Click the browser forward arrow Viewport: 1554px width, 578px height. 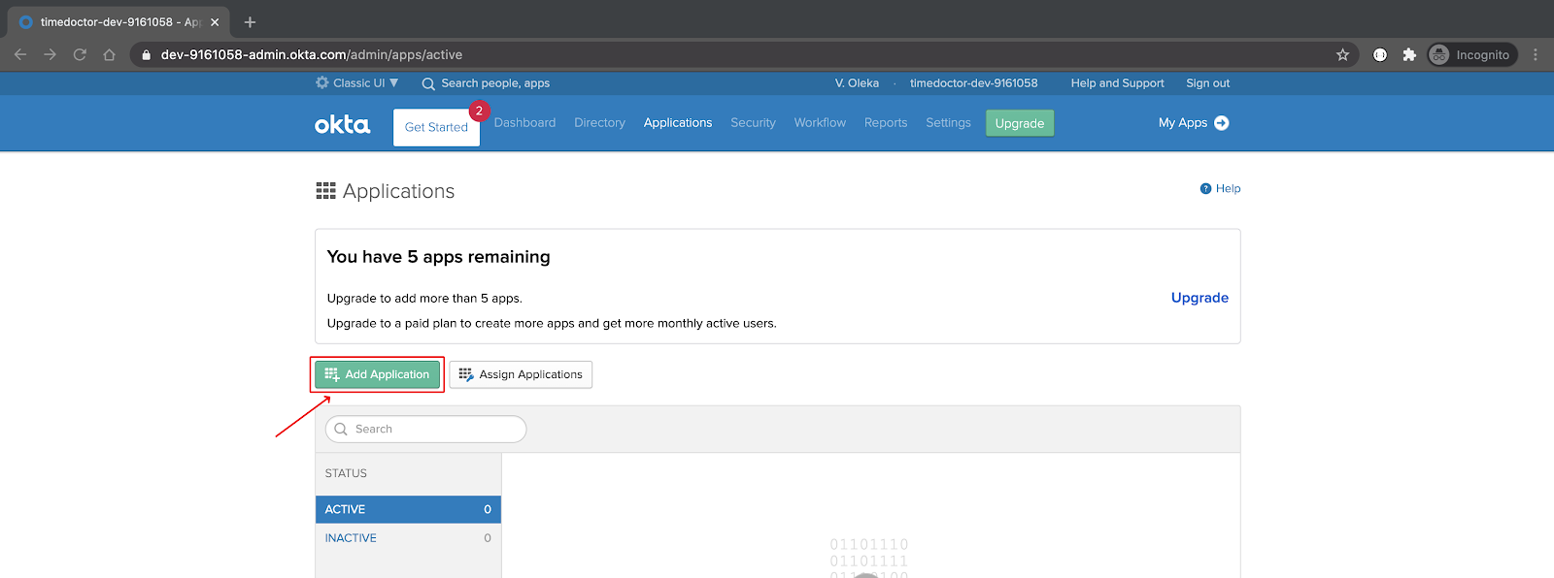[51, 54]
